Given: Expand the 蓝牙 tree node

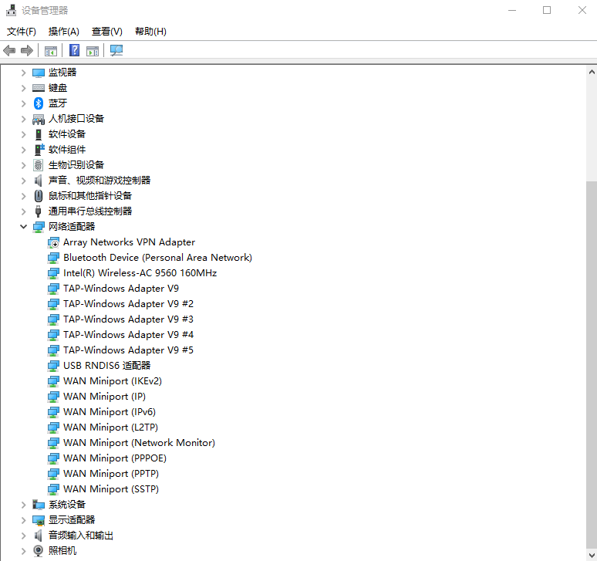Looking at the screenshot, I should (x=23, y=103).
